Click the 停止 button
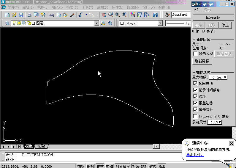This screenshot has width=236, height=168. 225,25
